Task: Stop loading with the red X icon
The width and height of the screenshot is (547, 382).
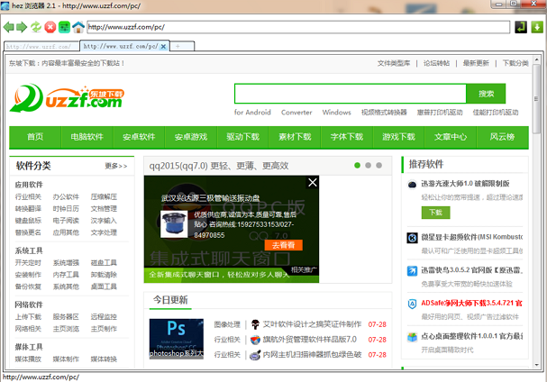Action: [x=50, y=27]
